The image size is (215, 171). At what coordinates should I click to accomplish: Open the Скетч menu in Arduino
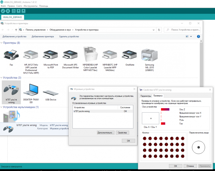(19, 6)
